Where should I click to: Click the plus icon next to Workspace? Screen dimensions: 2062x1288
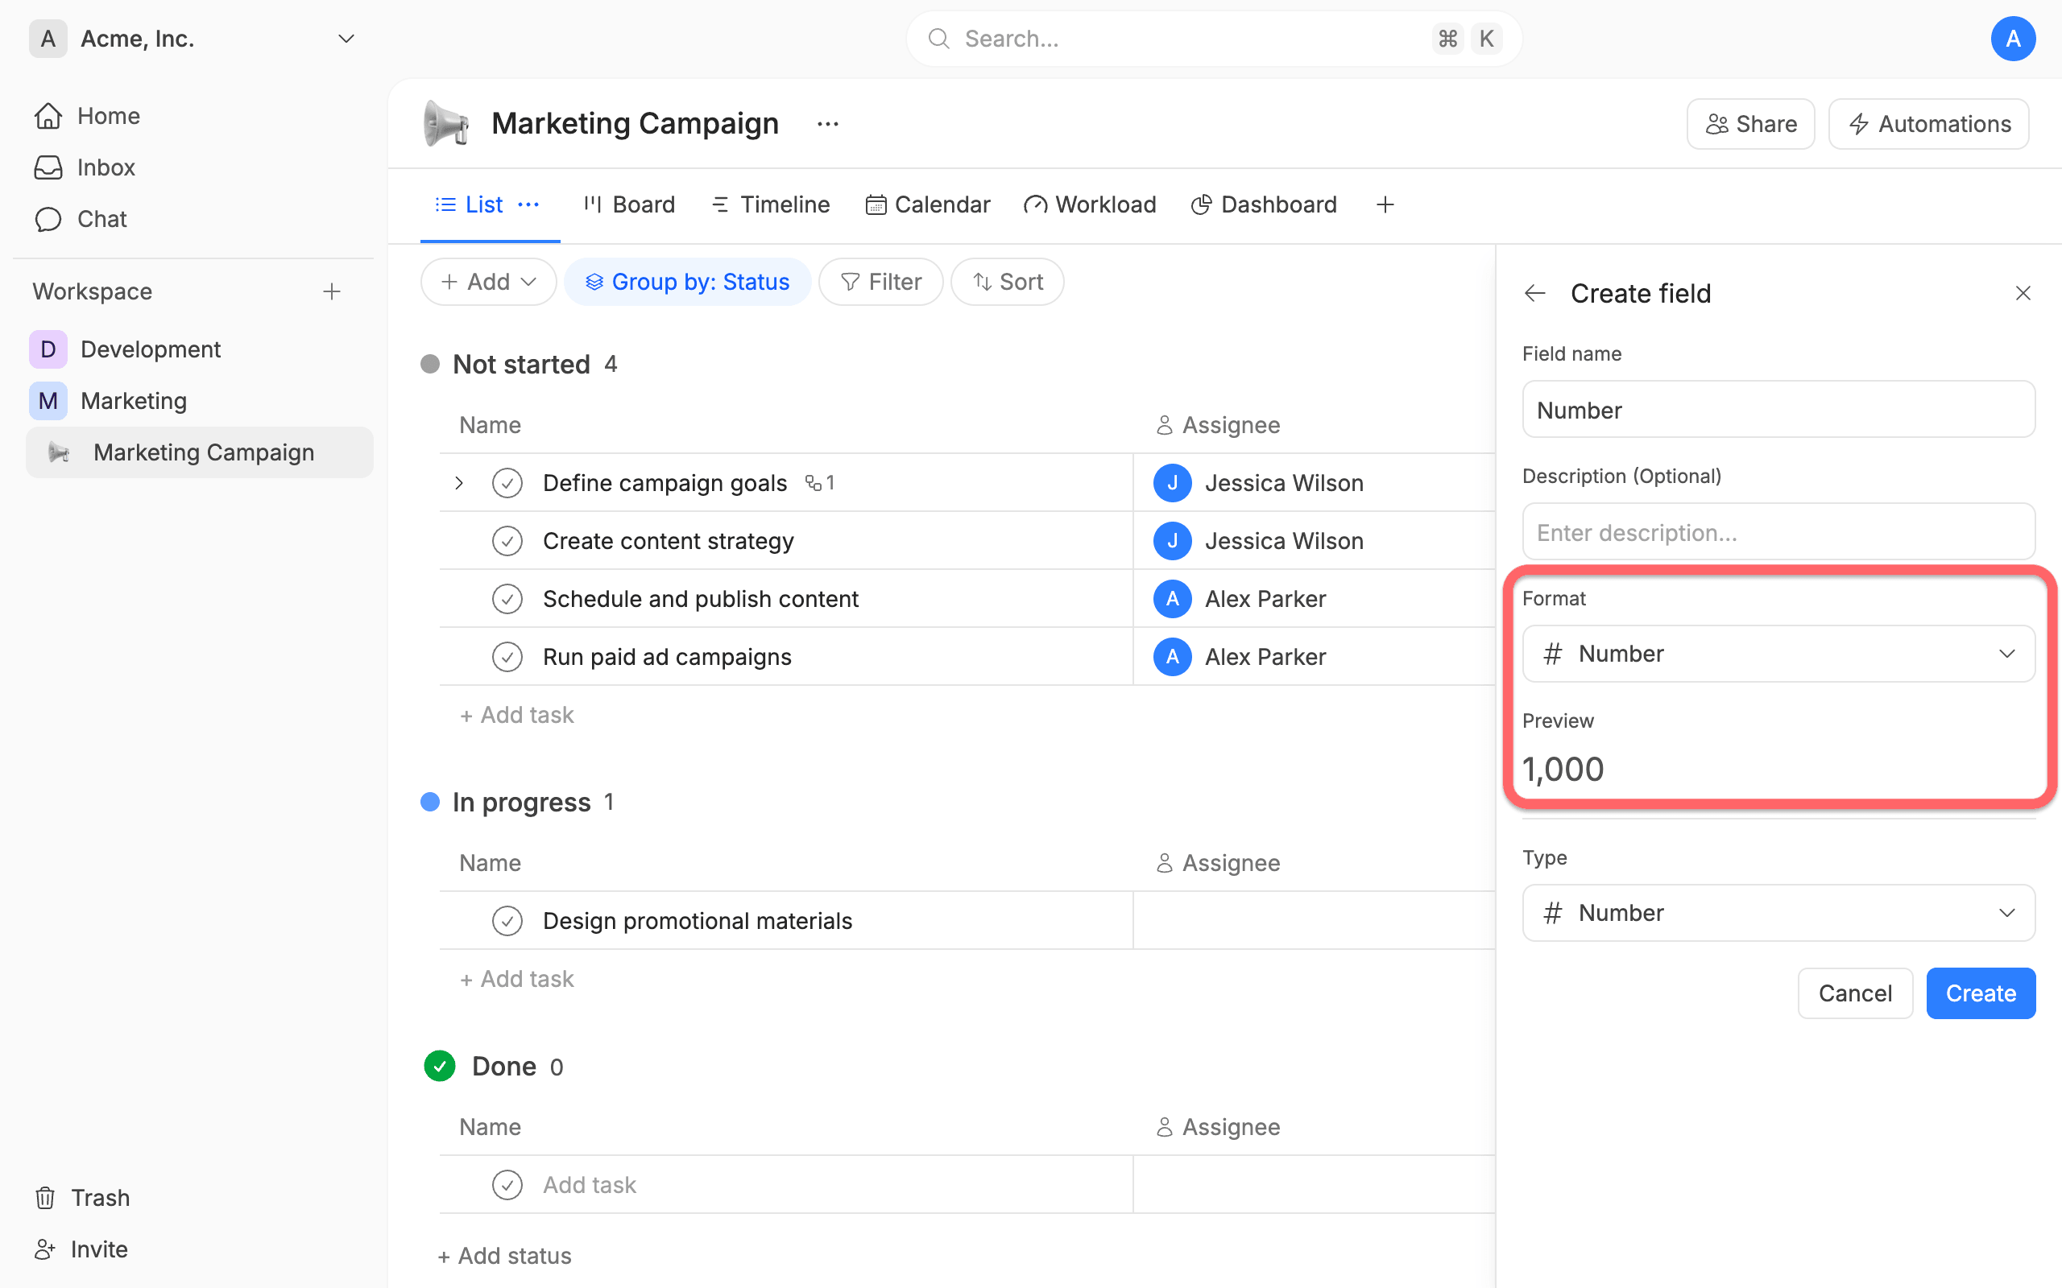pyautogui.click(x=332, y=291)
